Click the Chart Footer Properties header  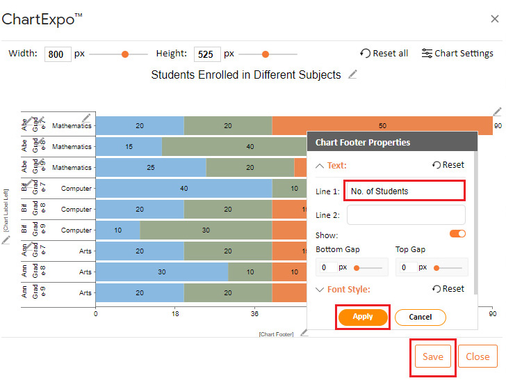click(392, 142)
